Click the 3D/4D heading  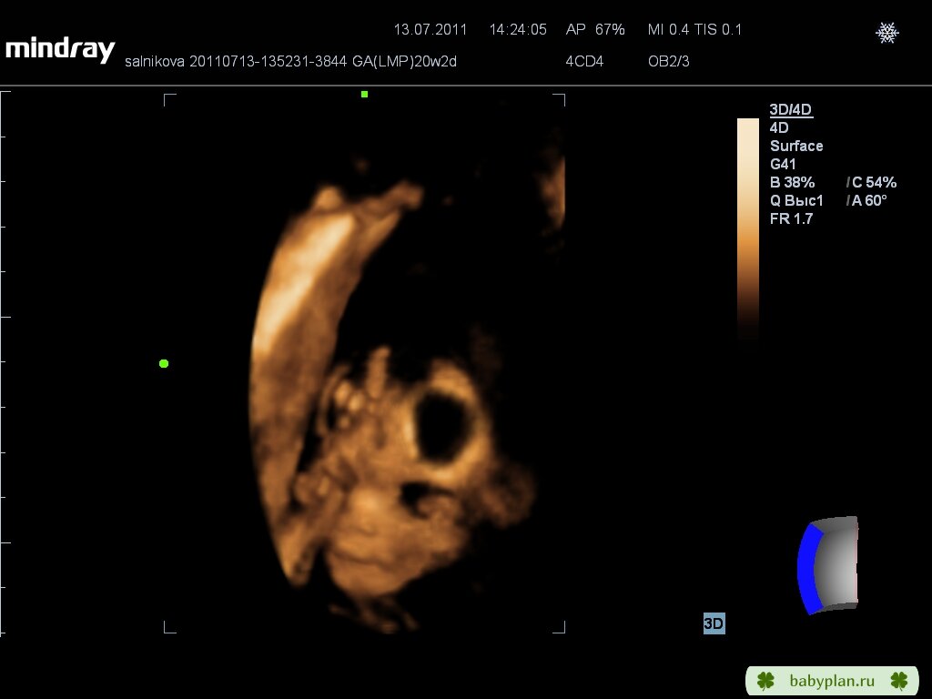791,109
